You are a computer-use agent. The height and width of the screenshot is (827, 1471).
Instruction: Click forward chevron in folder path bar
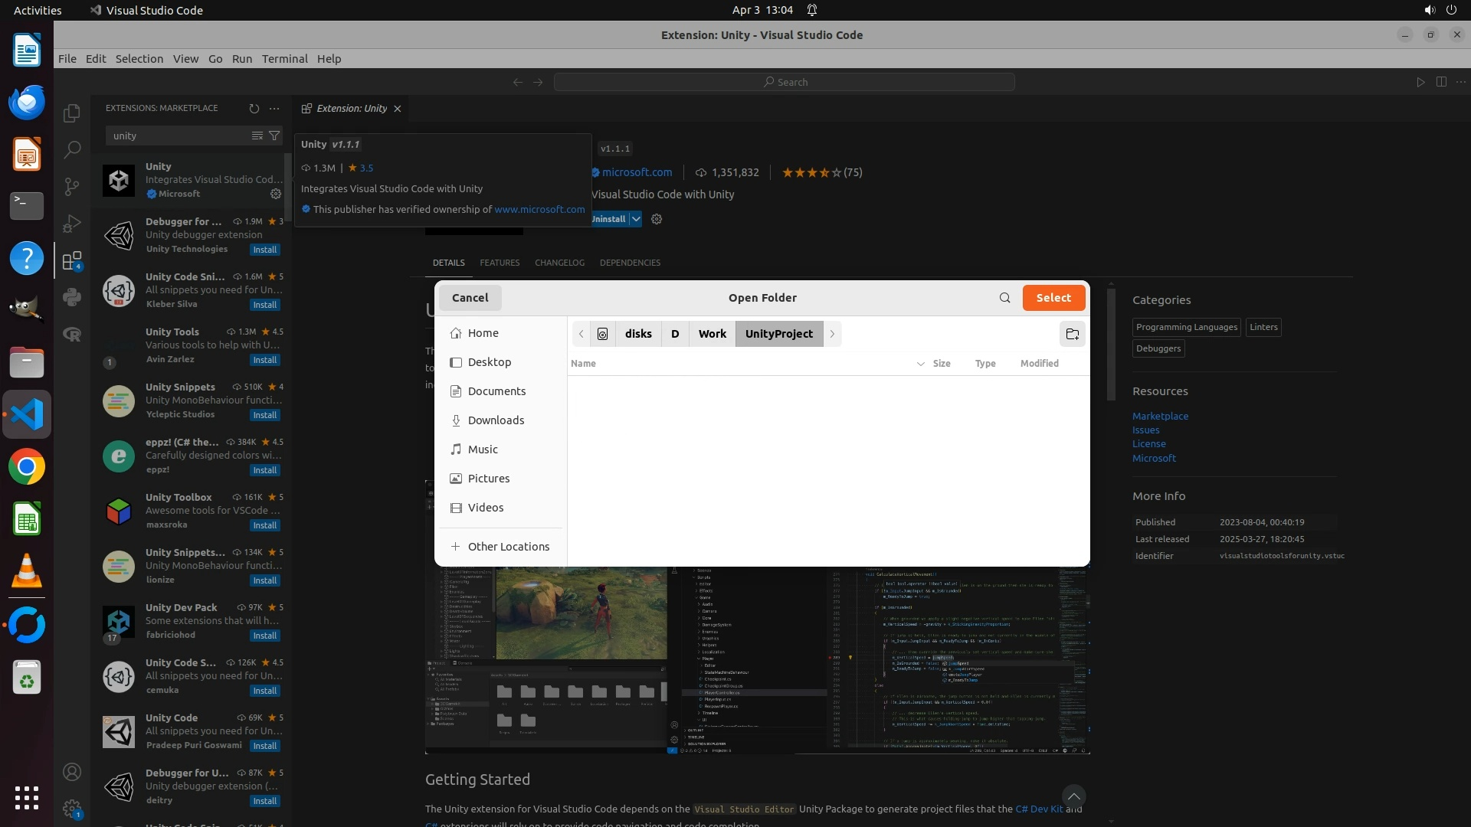point(832,334)
